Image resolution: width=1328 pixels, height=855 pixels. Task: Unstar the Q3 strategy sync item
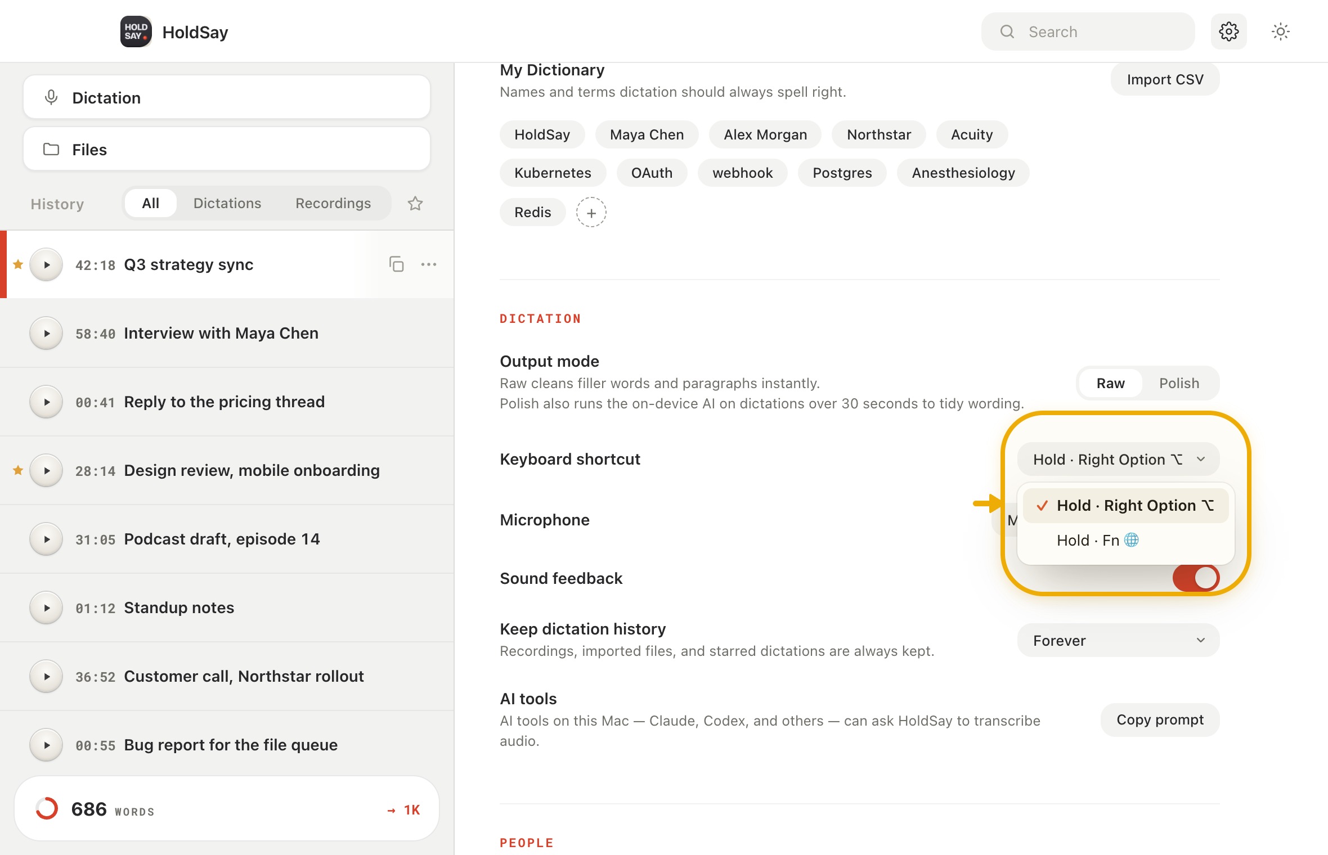click(18, 264)
